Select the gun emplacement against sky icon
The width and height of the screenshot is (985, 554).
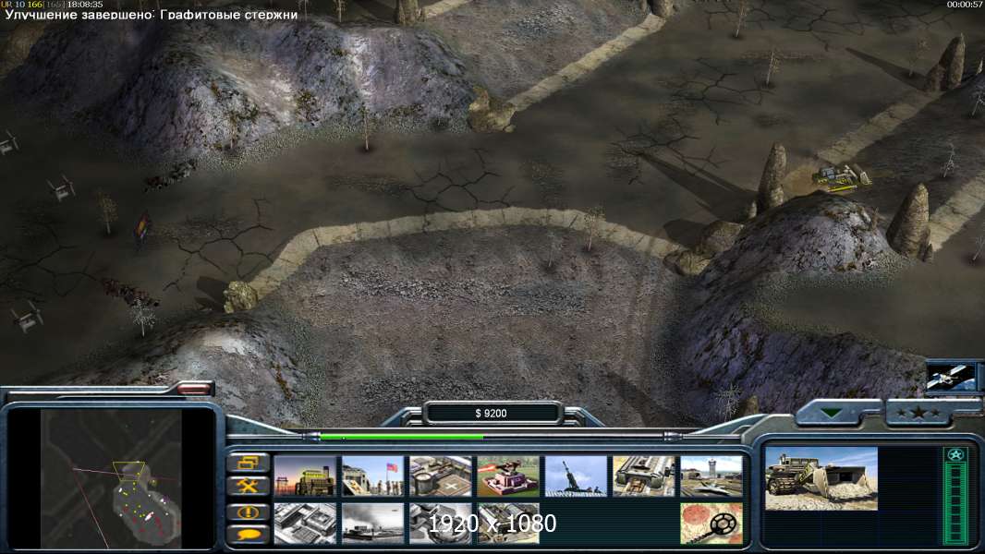click(x=576, y=476)
